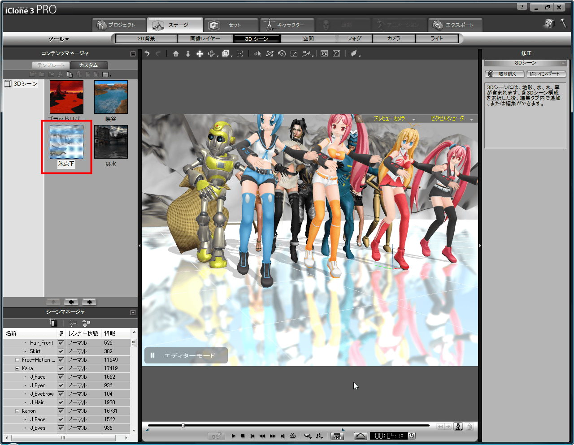The width and height of the screenshot is (574, 445).
Task: Toggle visibility checkbox for Kanon
Action: pyautogui.click(x=61, y=411)
